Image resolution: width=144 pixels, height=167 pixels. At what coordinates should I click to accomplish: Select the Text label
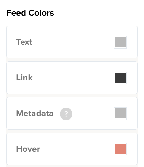[24, 42]
